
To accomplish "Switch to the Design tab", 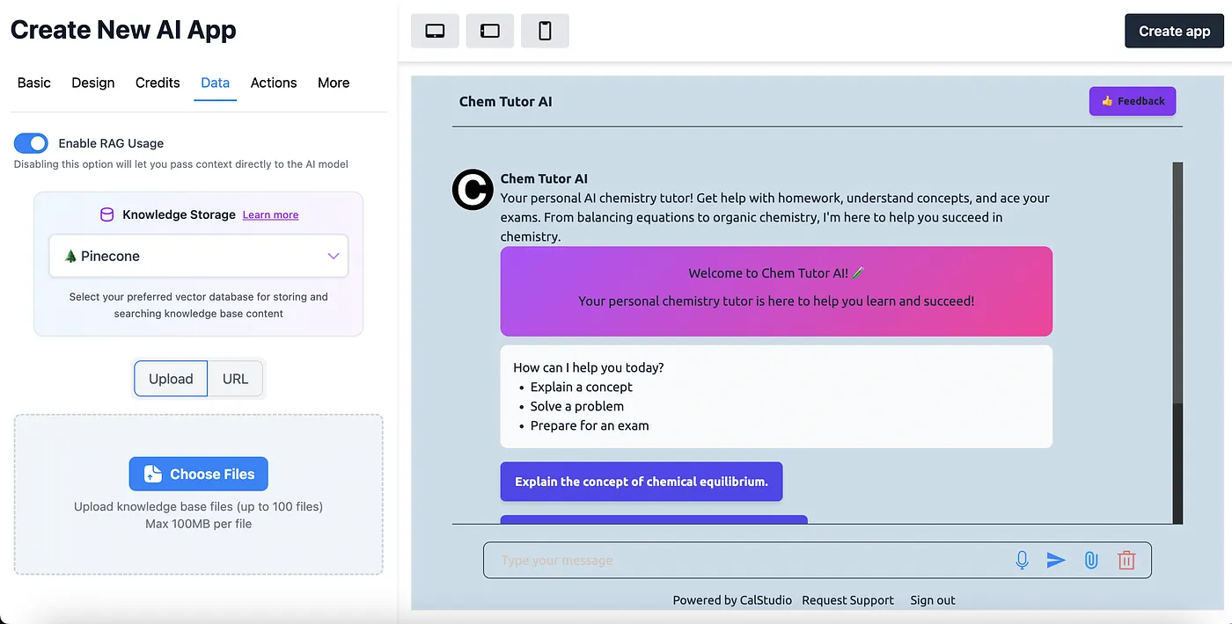I will click(92, 83).
